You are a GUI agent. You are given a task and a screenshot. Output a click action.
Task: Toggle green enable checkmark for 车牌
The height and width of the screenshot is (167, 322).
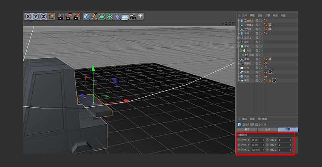pos(262,33)
